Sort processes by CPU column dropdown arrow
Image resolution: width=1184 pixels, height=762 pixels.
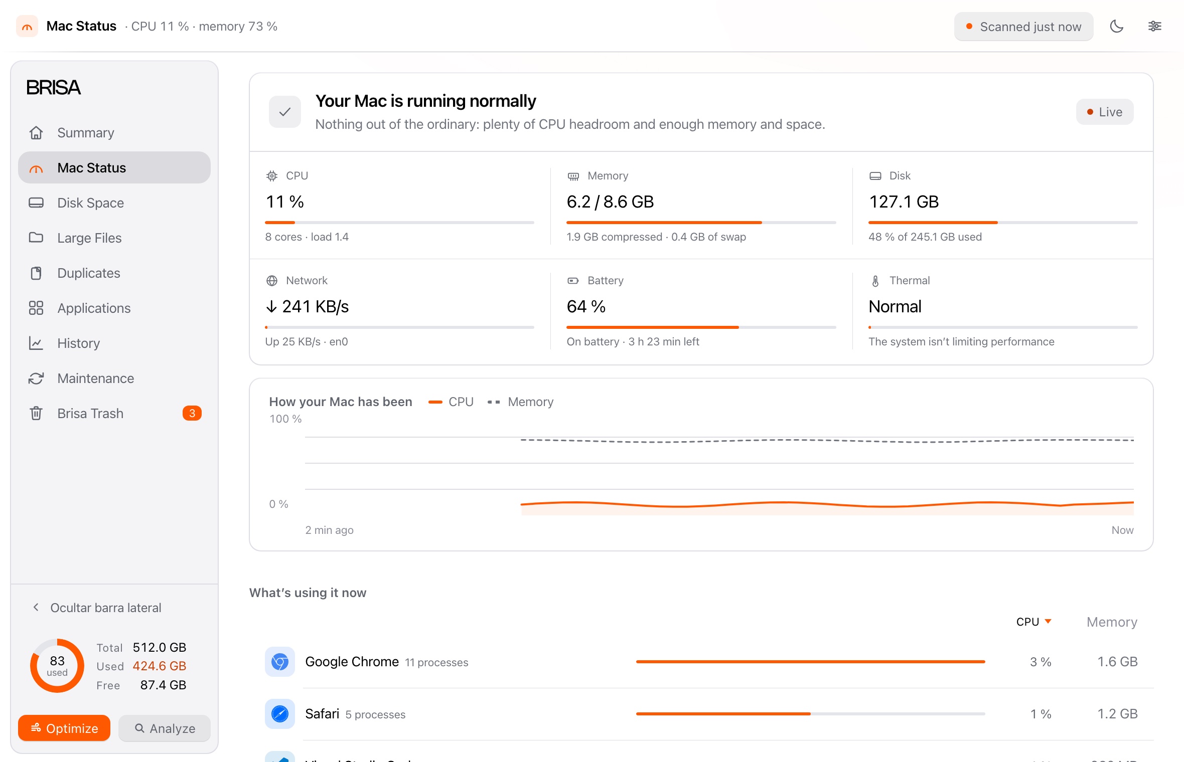[1048, 622]
